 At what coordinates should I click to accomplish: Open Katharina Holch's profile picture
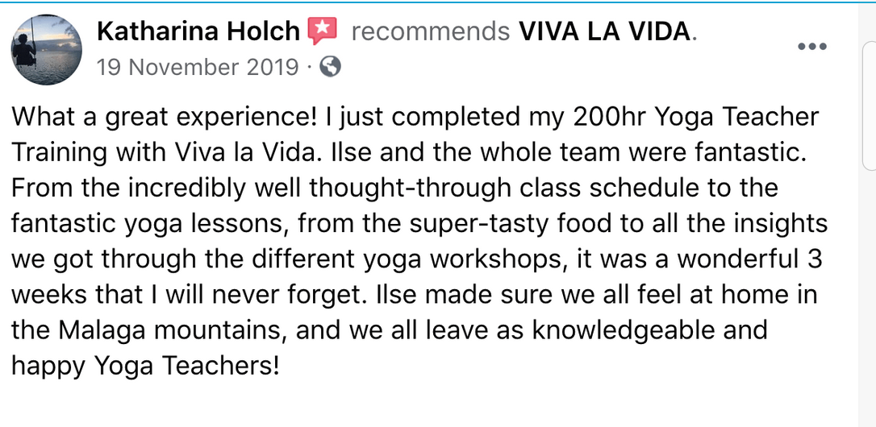[x=46, y=50]
